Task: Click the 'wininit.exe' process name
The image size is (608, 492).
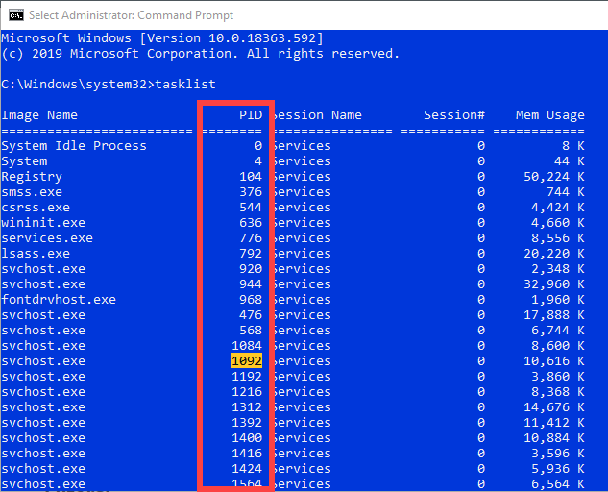Action: pos(43,223)
